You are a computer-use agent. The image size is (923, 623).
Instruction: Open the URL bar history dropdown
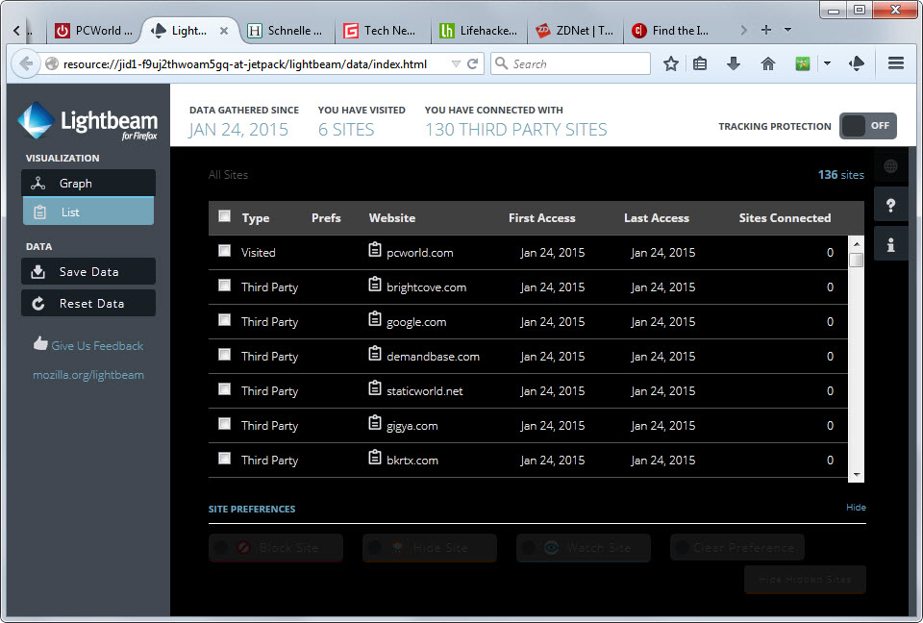coord(456,63)
